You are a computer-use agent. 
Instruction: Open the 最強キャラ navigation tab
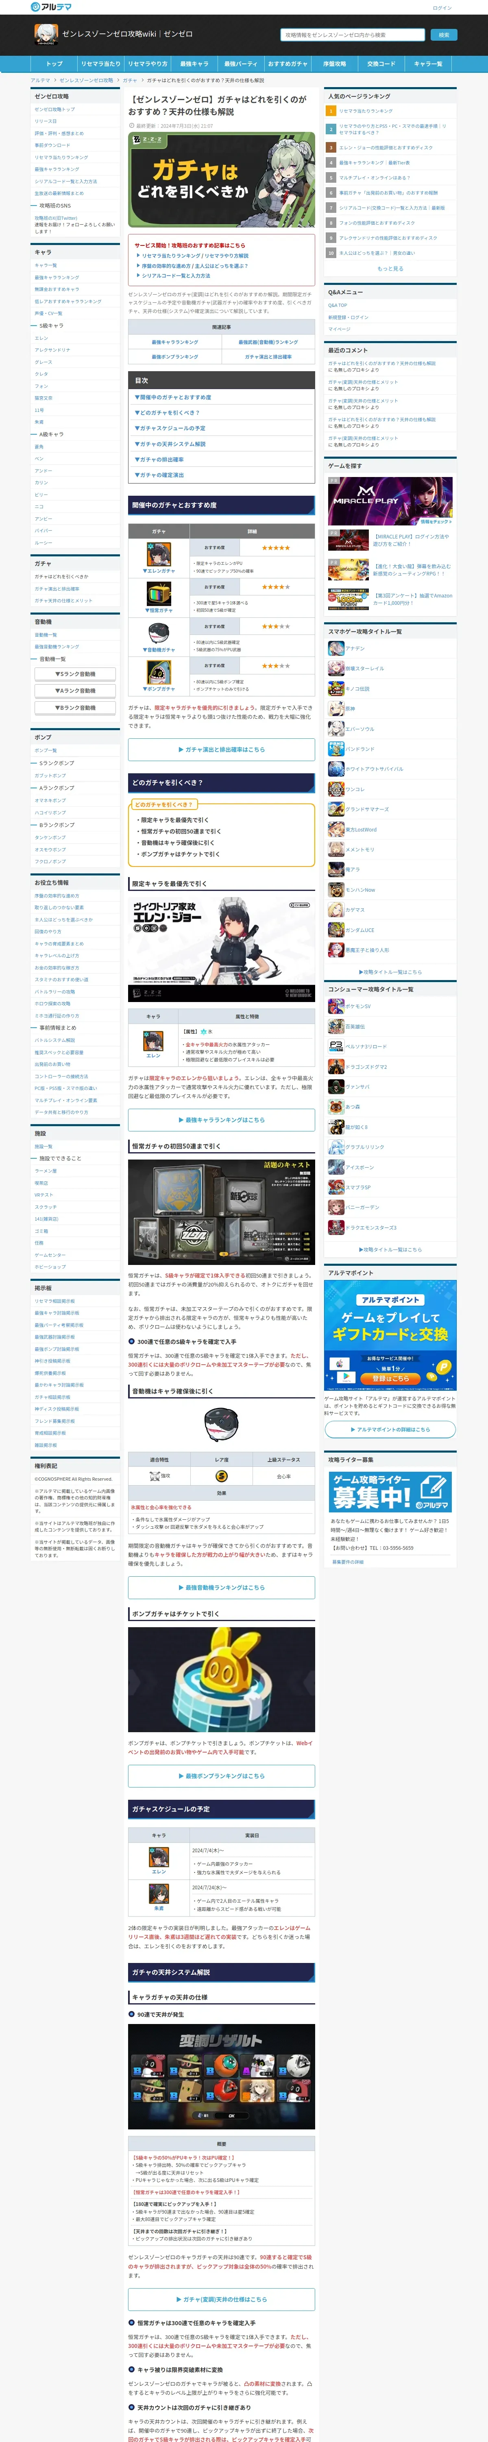point(194,64)
